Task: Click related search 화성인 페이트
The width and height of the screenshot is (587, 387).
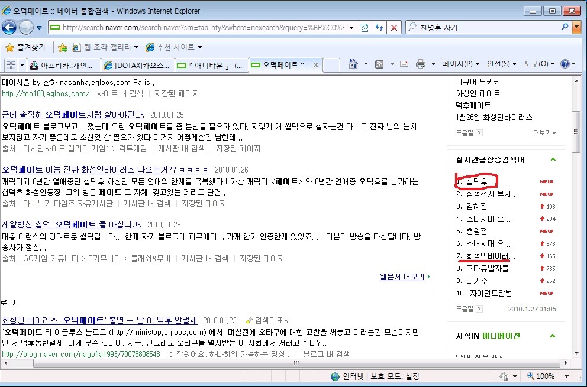Action: [x=478, y=93]
